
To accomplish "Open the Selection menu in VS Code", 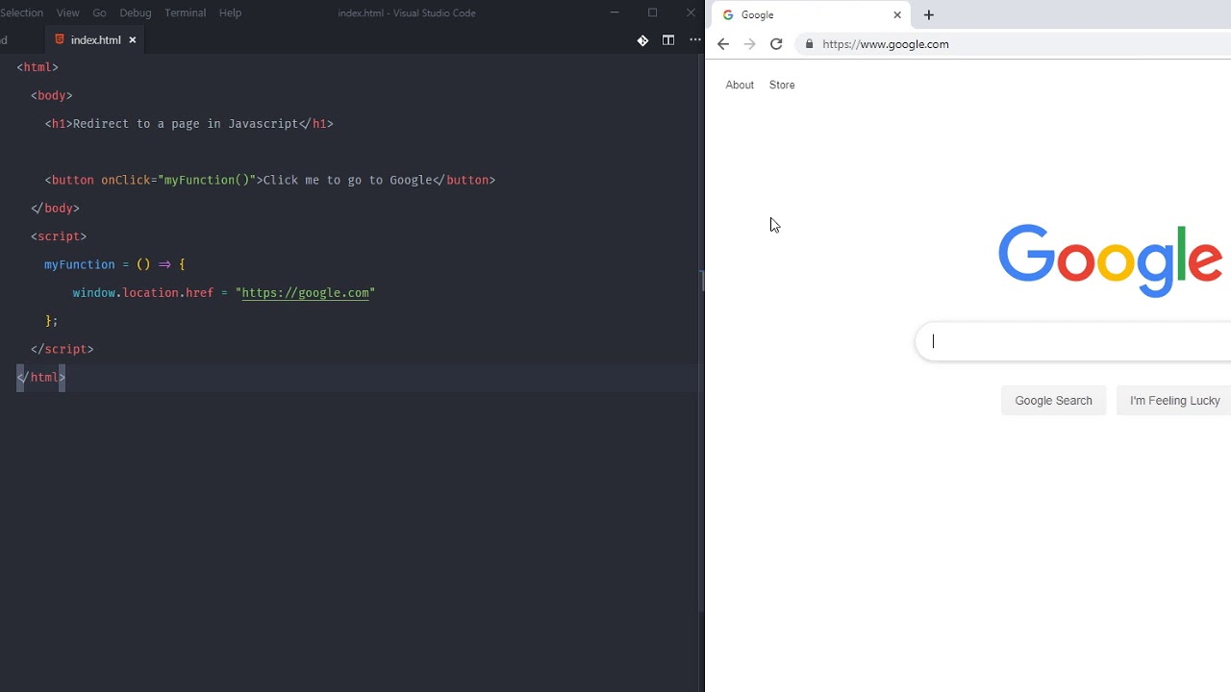I will (x=21, y=12).
